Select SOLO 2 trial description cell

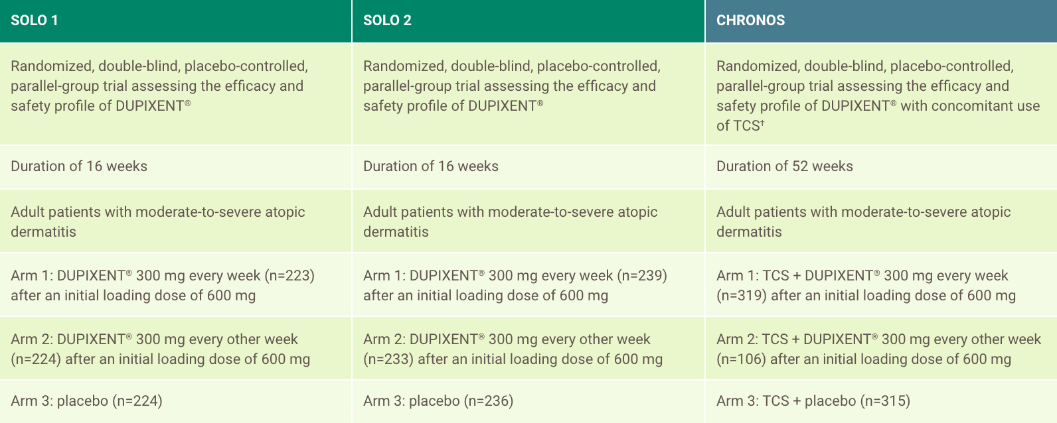[528, 93]
